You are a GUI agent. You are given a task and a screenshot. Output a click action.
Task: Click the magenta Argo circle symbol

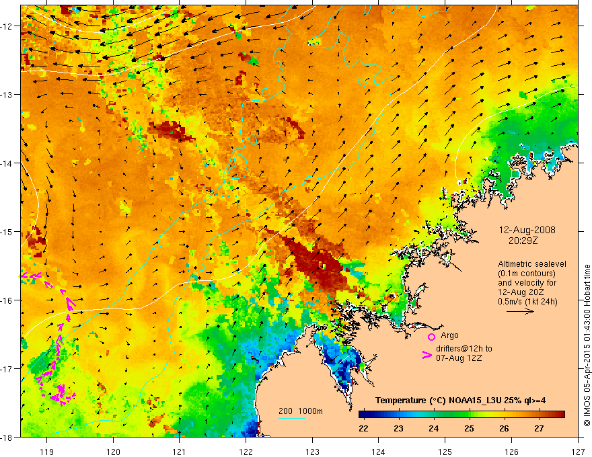click(431, 336)
